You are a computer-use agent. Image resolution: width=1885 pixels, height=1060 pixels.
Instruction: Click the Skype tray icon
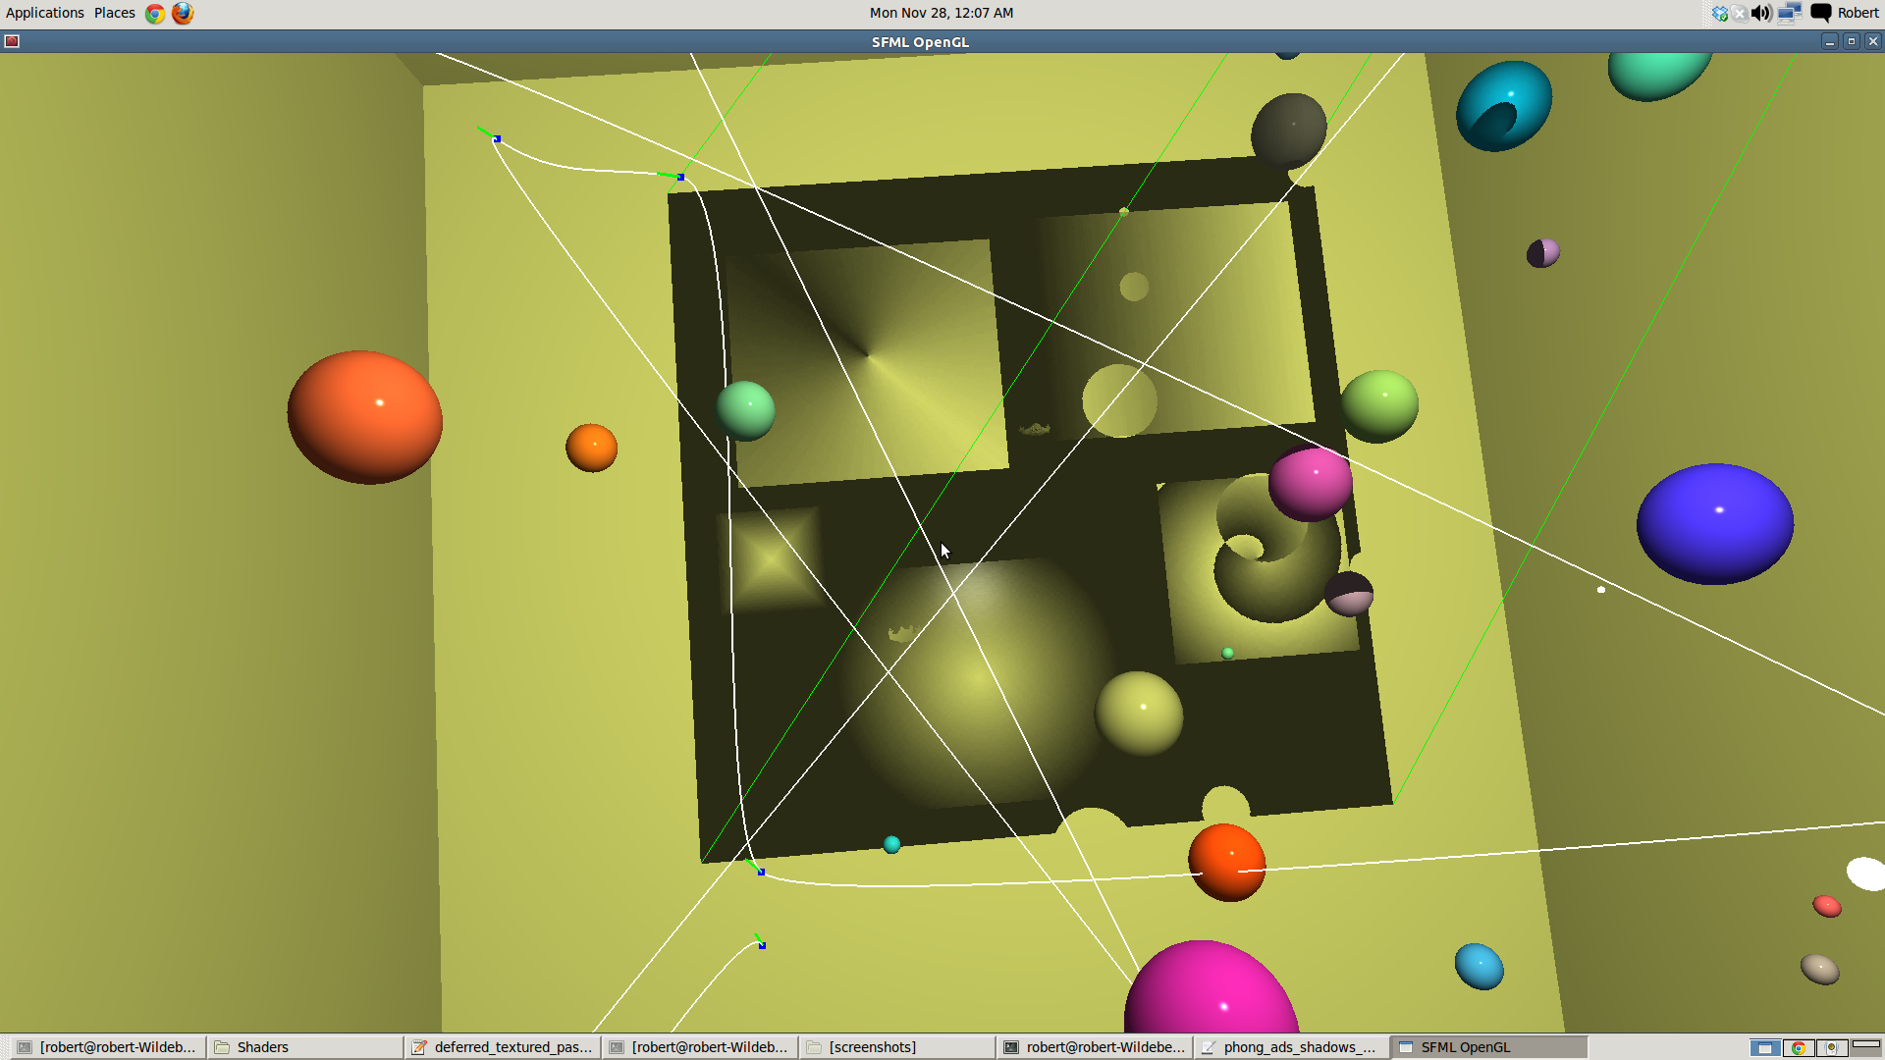(x=1740, y=13)
